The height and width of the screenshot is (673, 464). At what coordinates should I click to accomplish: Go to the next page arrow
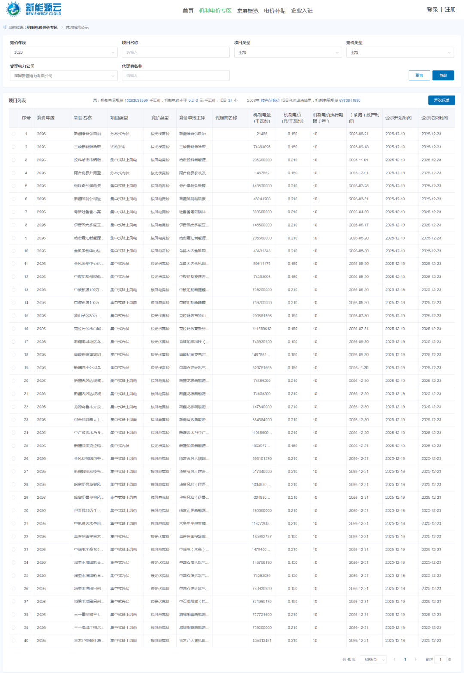[x=415, y=659]
